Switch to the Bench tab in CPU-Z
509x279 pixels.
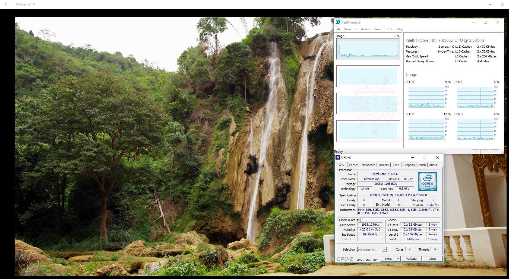tap(422, 165)
